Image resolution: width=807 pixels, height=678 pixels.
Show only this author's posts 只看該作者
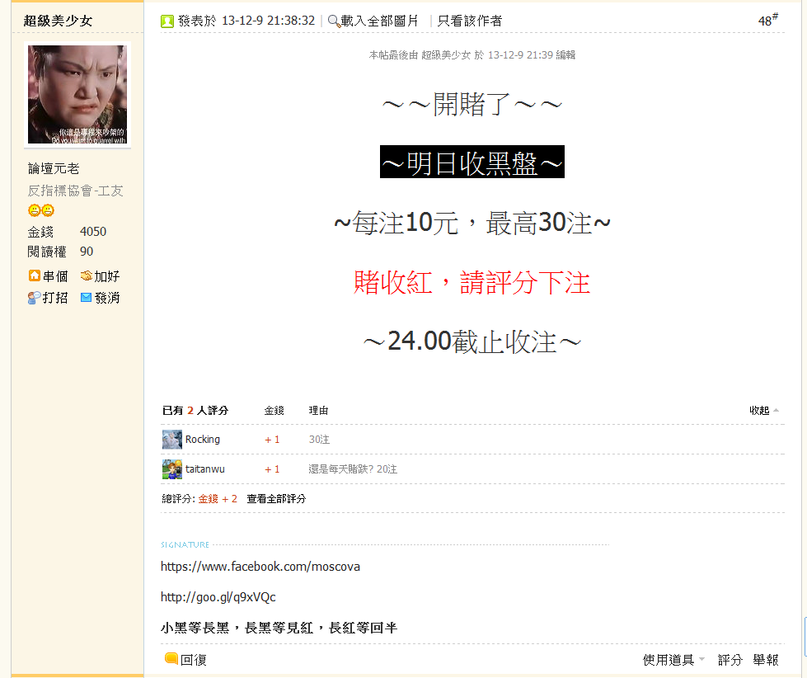point(469,21)
